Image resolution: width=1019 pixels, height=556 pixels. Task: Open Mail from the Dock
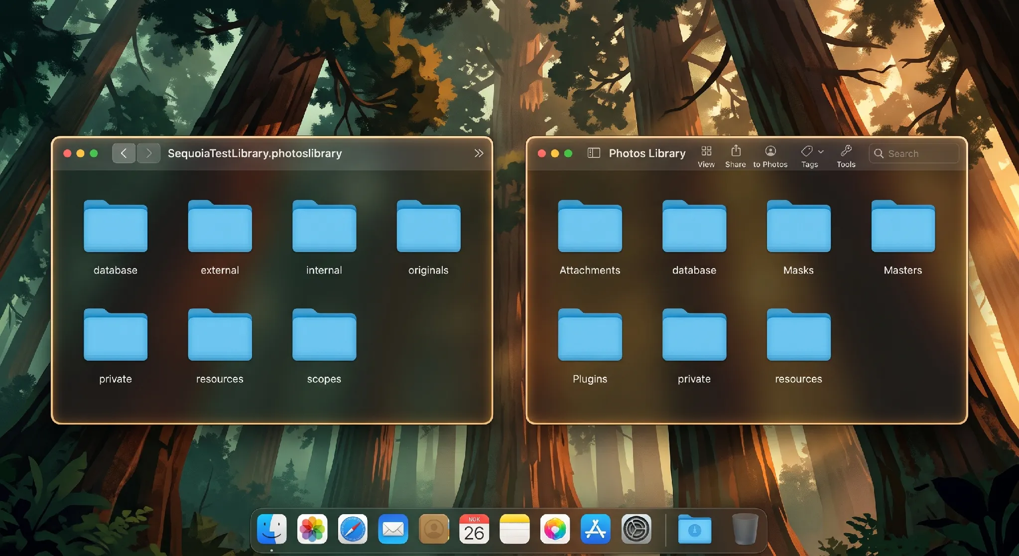pos(393,529)
